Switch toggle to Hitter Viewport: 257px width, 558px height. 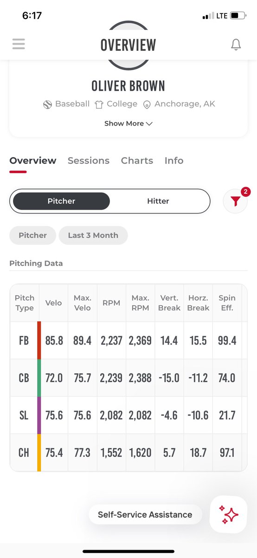point(158,201)
